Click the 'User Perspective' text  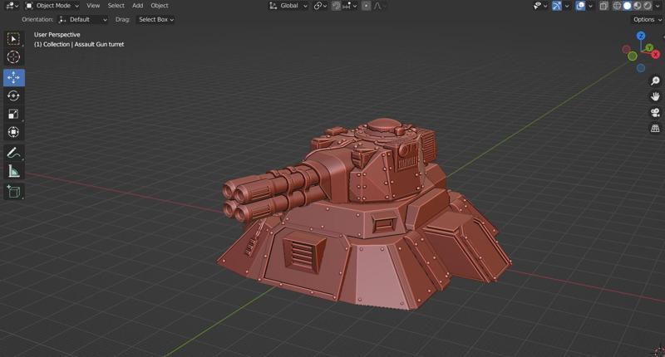[x=57, y=35]
